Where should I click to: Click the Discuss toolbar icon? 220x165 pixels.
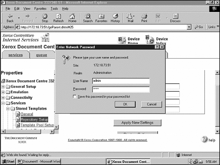point(175,16)
